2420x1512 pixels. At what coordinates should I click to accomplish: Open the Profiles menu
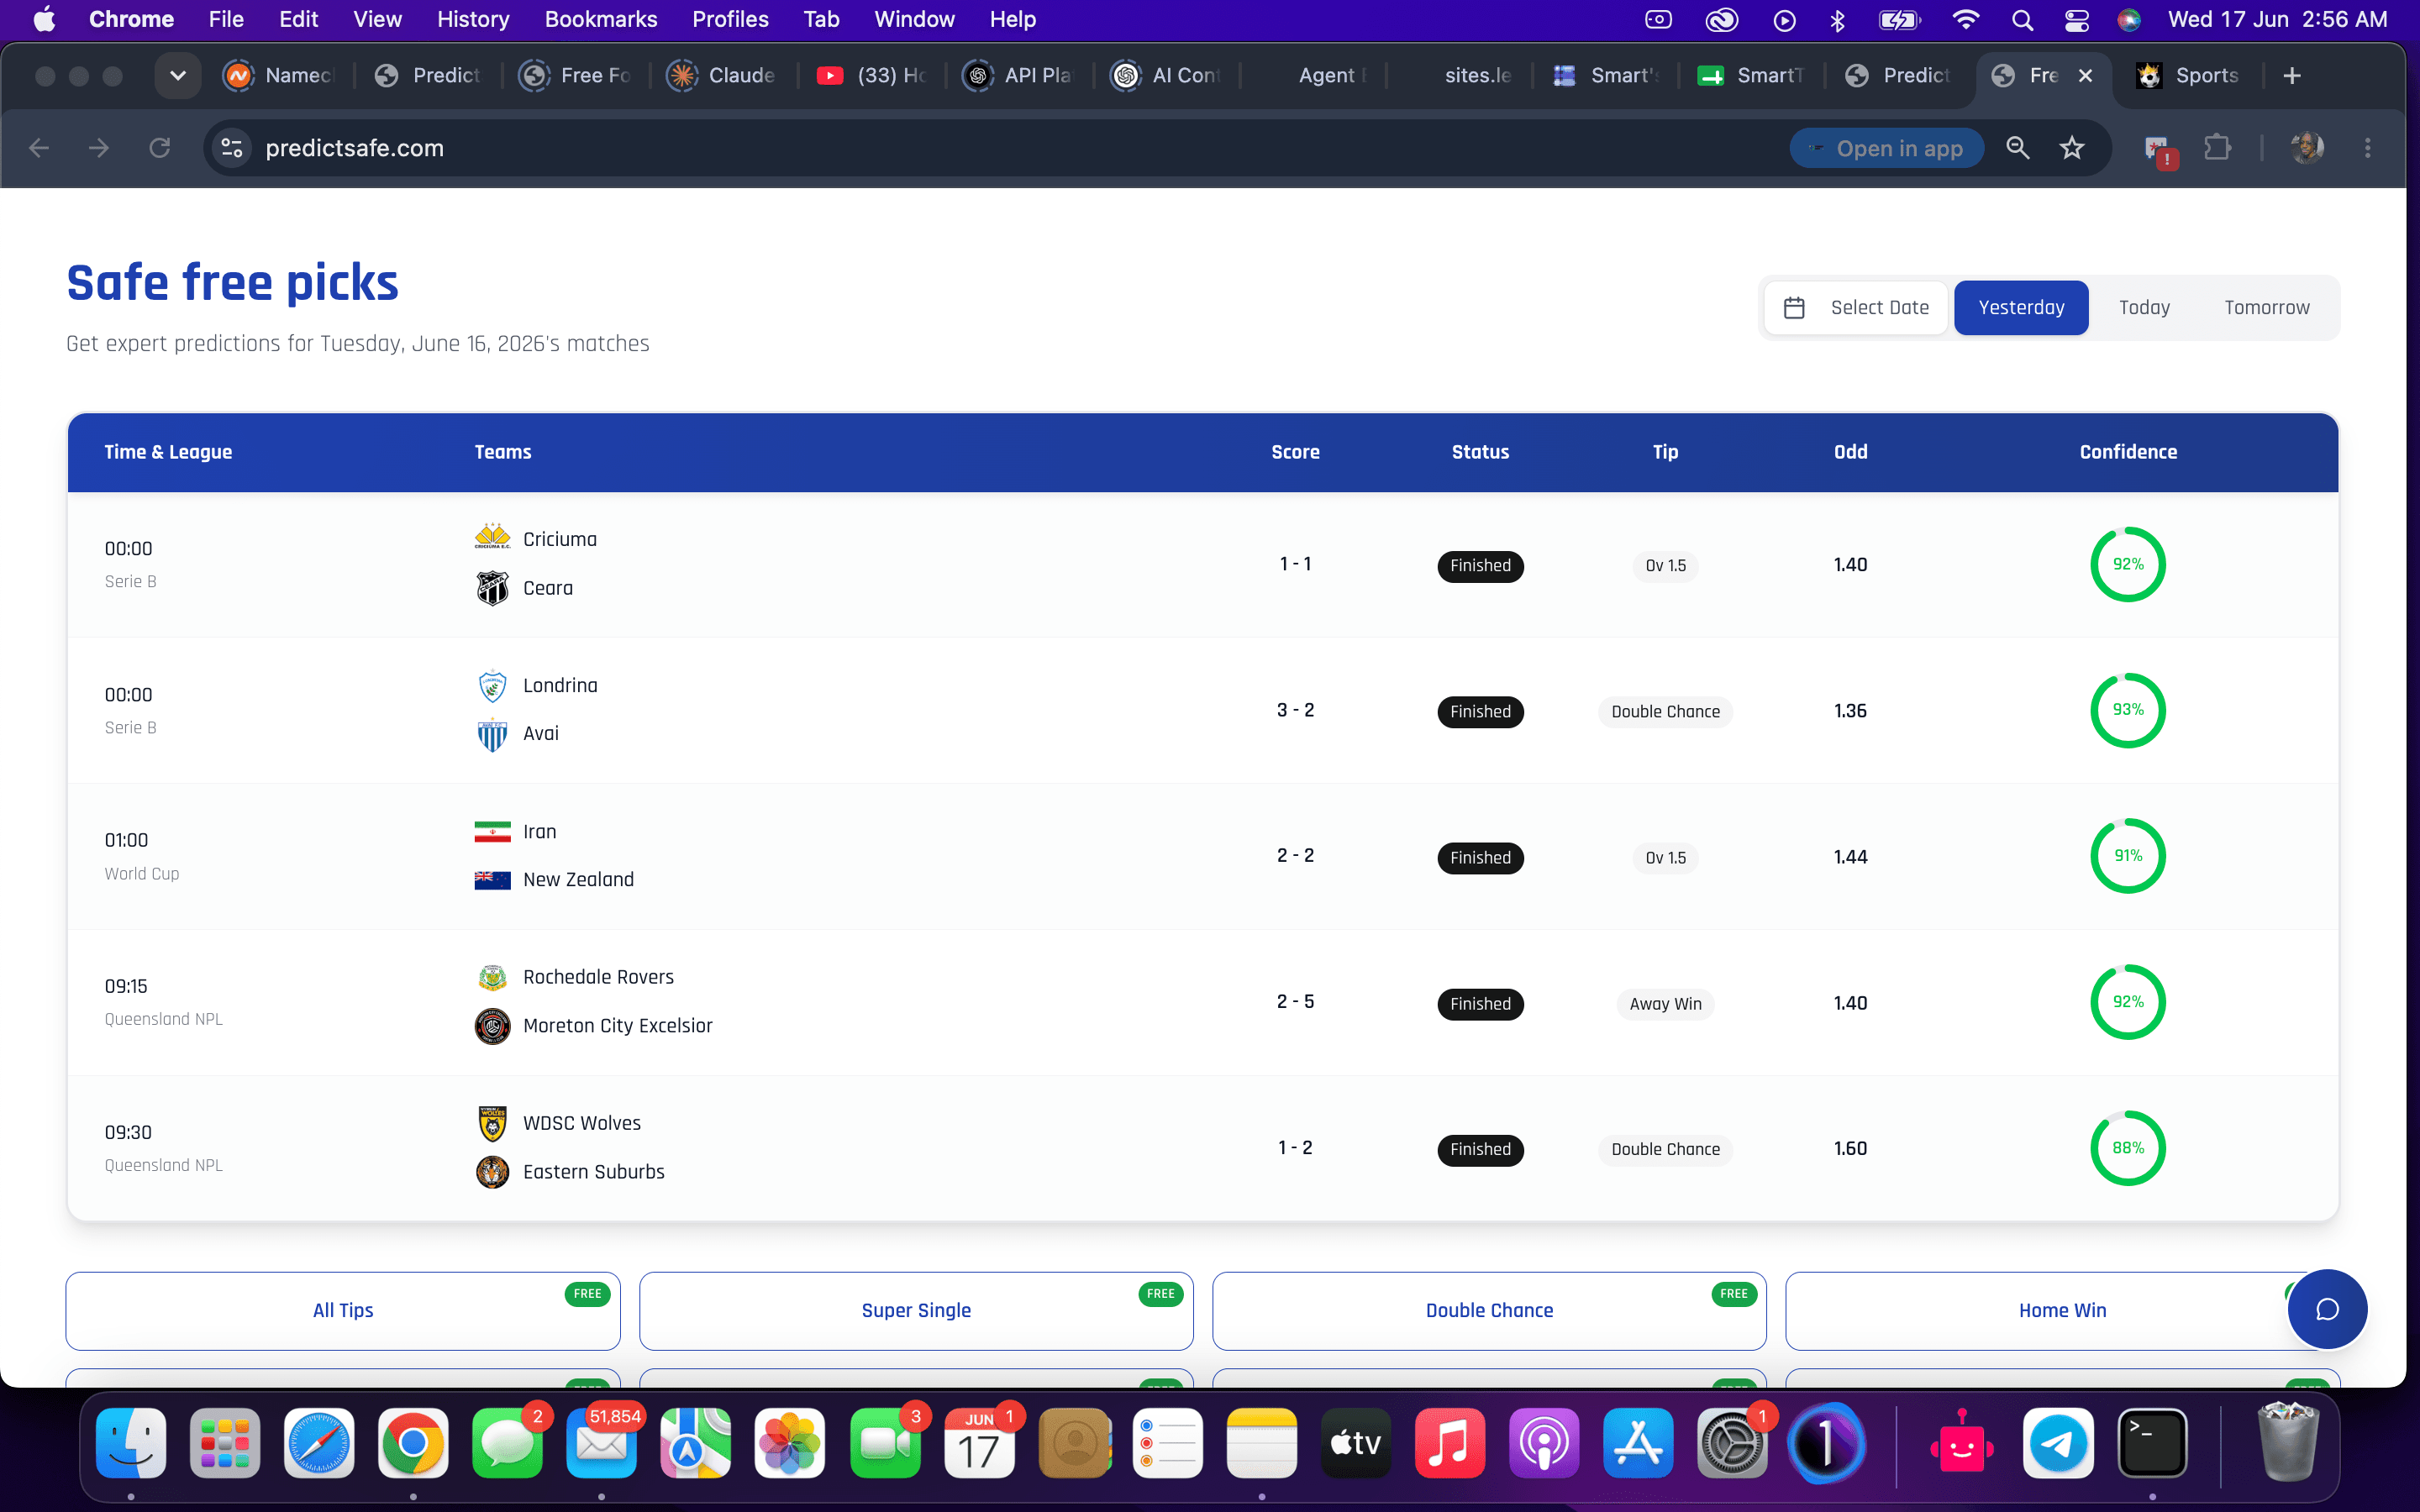(x=730, y=19)
